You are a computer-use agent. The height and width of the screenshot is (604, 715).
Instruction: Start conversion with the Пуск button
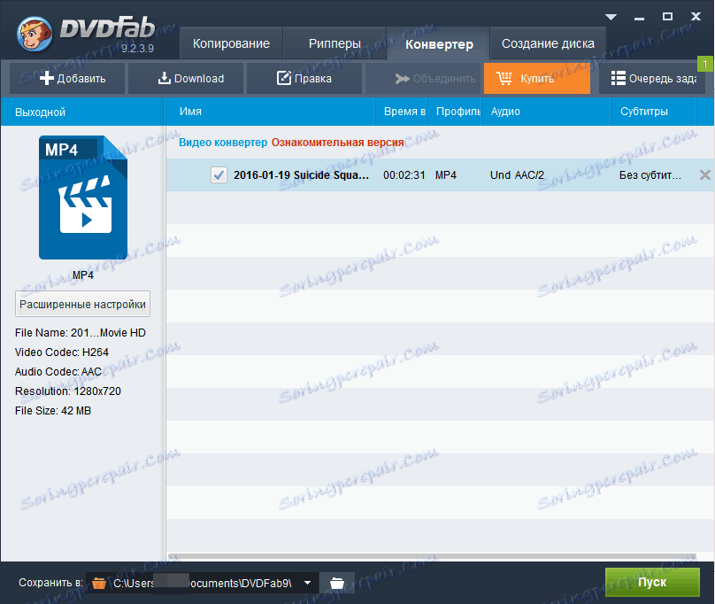pyautogui.click(x=652, y=582)
